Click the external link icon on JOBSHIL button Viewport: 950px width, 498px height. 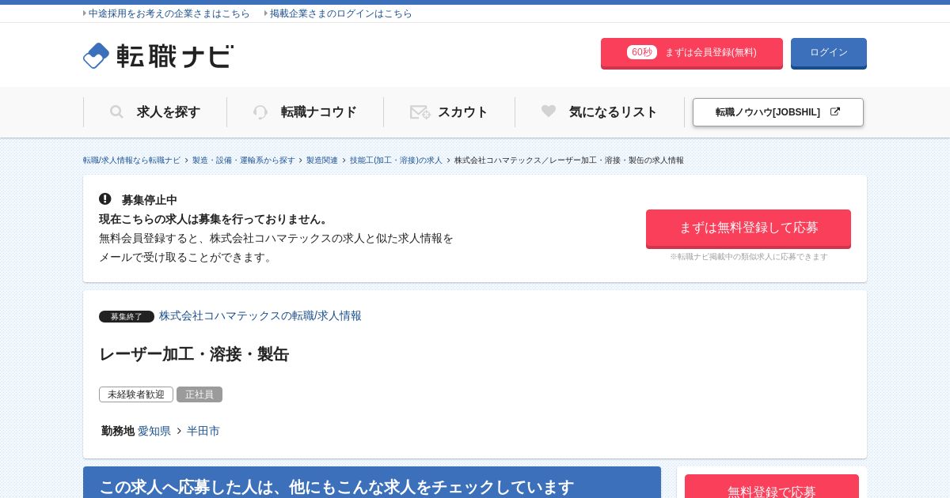[834, 111]
